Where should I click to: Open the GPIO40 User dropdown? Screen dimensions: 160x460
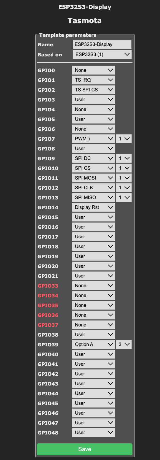94,354
